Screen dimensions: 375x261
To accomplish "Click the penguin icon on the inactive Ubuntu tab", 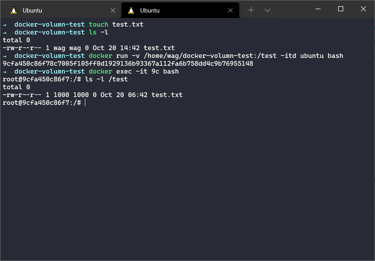I will pyautogui.click(x=14, y=11).
